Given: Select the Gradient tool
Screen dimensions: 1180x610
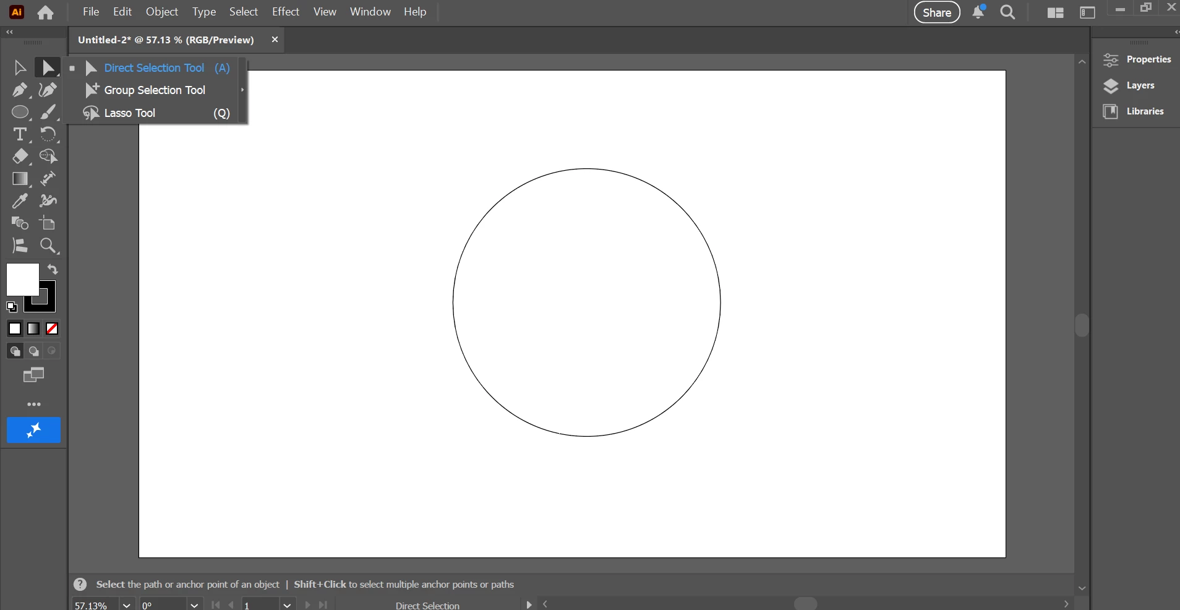Looking at the screenshot, I should point(20,179).
